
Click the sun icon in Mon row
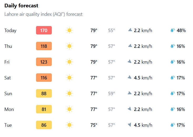[69, 109]
